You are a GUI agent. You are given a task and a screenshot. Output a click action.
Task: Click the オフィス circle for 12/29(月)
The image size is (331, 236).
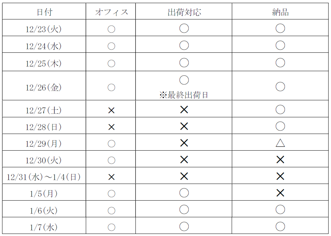pyautogui.click(x=111, y=143)
